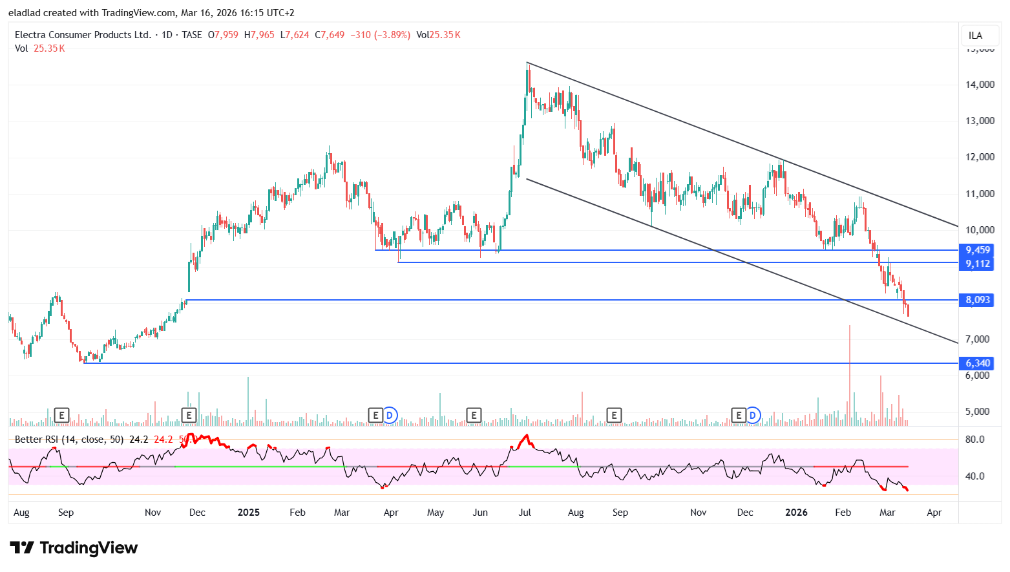This screenshot has height=572, width=1010.
Task: Click the 11,000 price axis label
Action: [980, 194]
